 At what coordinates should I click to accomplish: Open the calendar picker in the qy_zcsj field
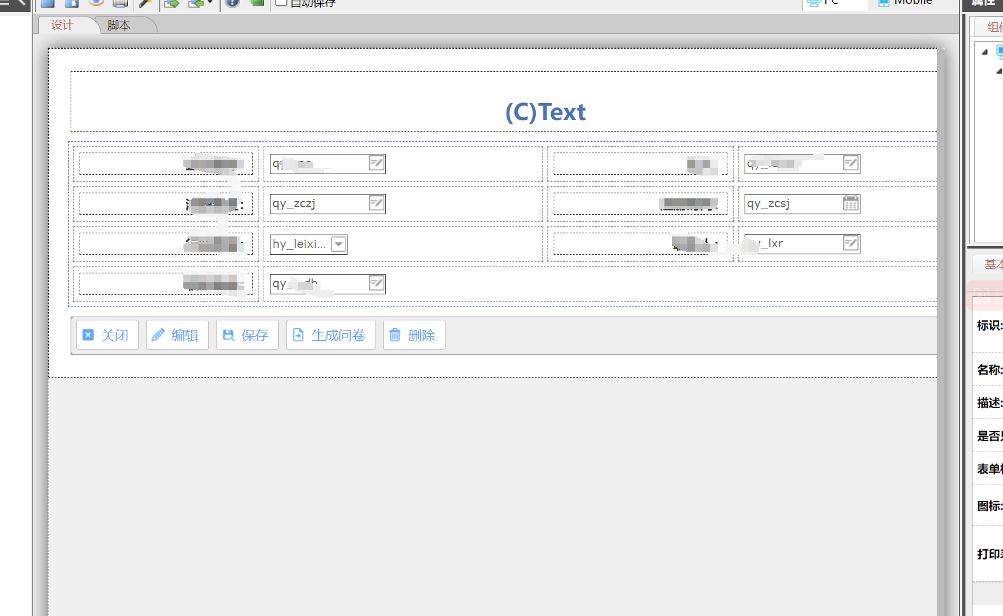[x=851, y=203]
